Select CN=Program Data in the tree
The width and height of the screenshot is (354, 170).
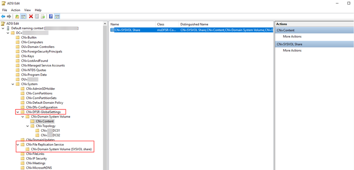coord(34,75)
